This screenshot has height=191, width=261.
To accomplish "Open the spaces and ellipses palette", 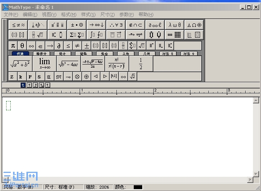I will coord(38,25).
